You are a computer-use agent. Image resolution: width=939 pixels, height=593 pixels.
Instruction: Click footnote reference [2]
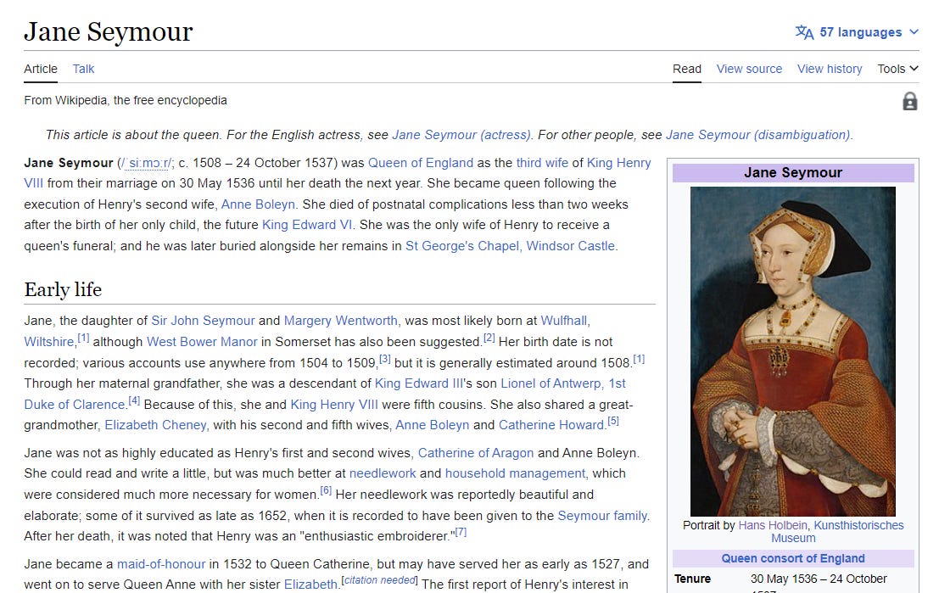(489, 338)
